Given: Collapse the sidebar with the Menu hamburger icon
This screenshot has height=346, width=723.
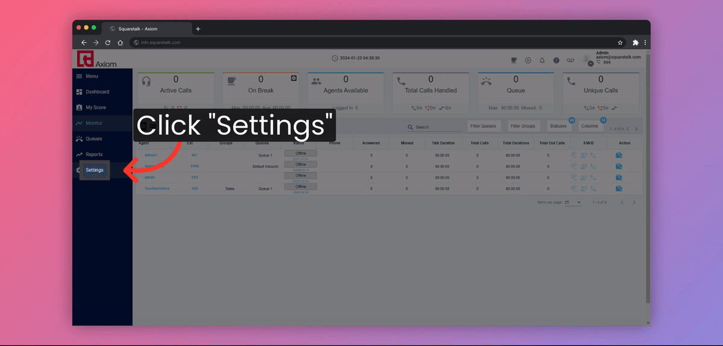Looking at the screenshot, I should pyautogui.click(x=79, y=76).
